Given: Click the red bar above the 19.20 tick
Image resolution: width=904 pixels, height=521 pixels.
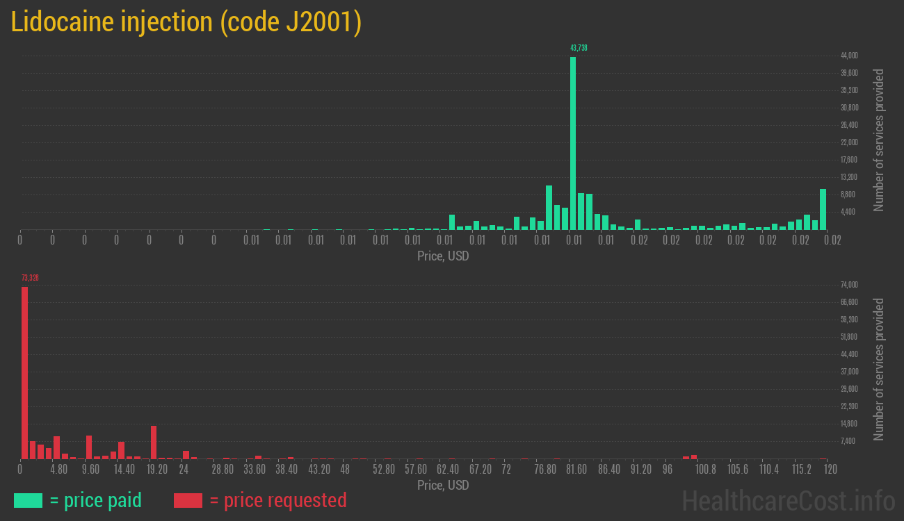Looking at the screenshot, I should click(x=154, y=442).
